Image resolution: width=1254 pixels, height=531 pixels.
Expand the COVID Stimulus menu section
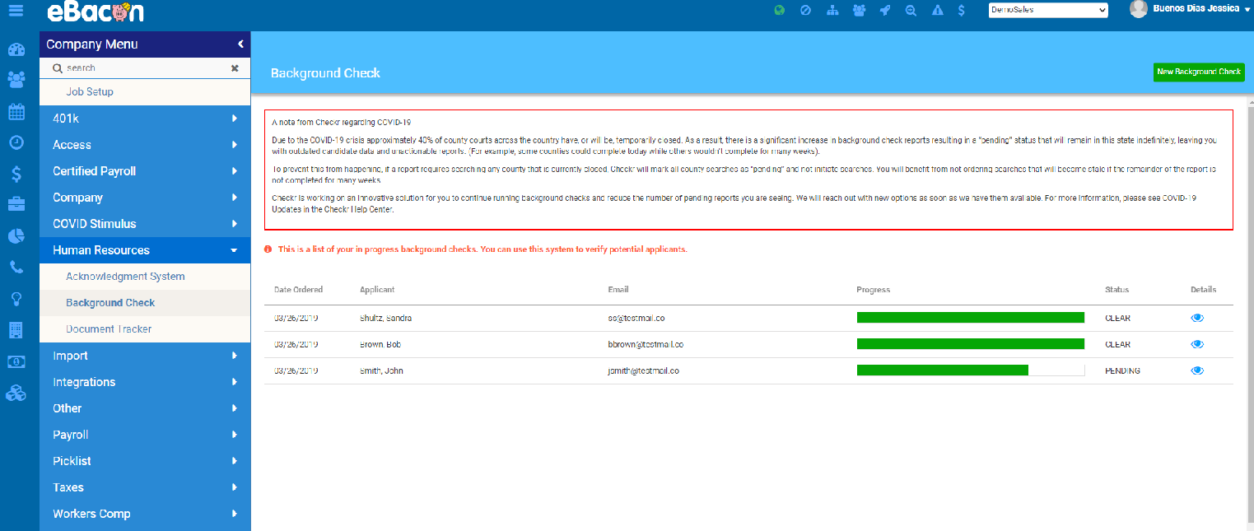[x=145, y=224]
